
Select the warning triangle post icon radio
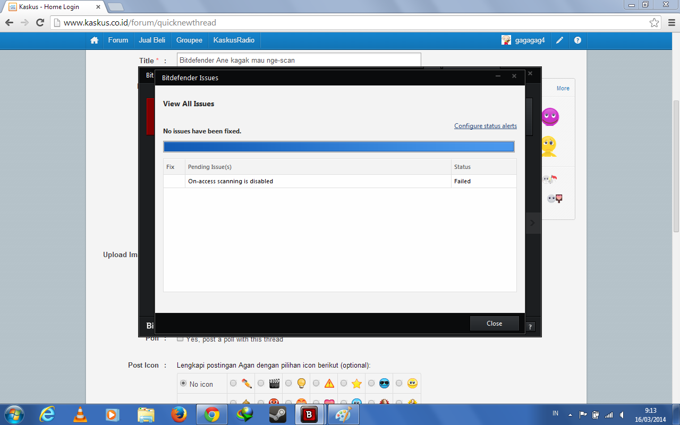tap(316, 383)
